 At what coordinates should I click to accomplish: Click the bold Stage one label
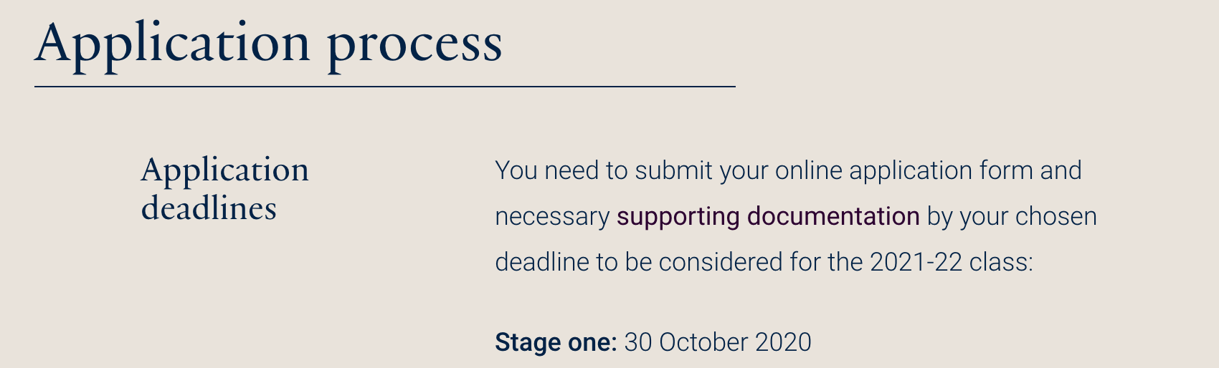(x=555, y=342)
